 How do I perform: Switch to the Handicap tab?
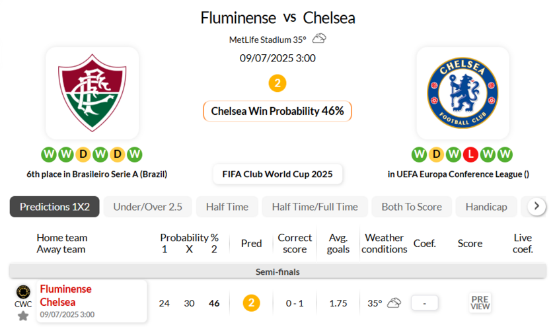pos(486,207)
